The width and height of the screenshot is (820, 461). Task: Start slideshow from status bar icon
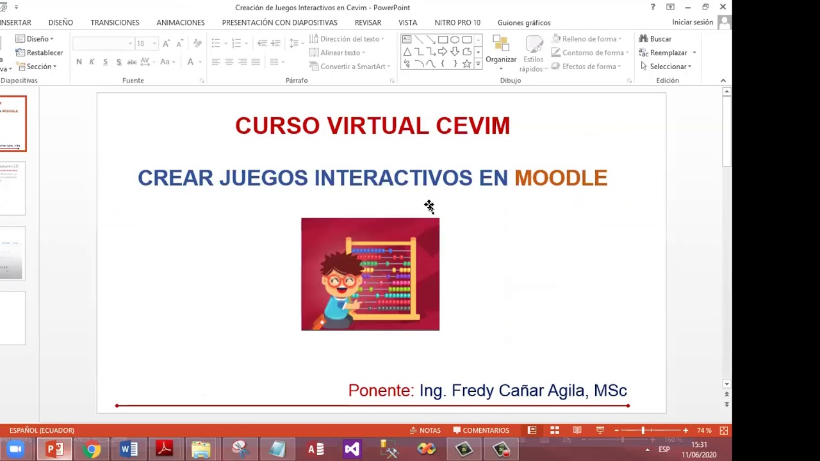click(x=600, y=430)
